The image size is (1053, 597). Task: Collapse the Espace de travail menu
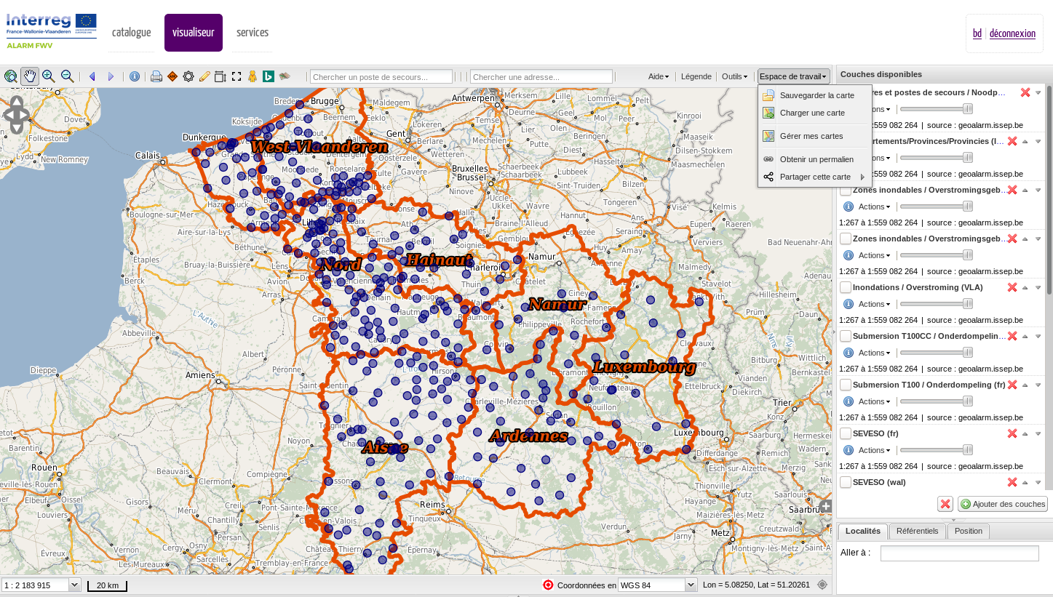[793, 76]
